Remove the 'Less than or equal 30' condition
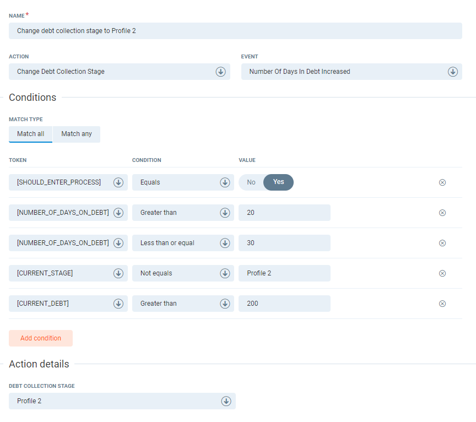The width and height of the screenshot is (476, 422). 442,243
